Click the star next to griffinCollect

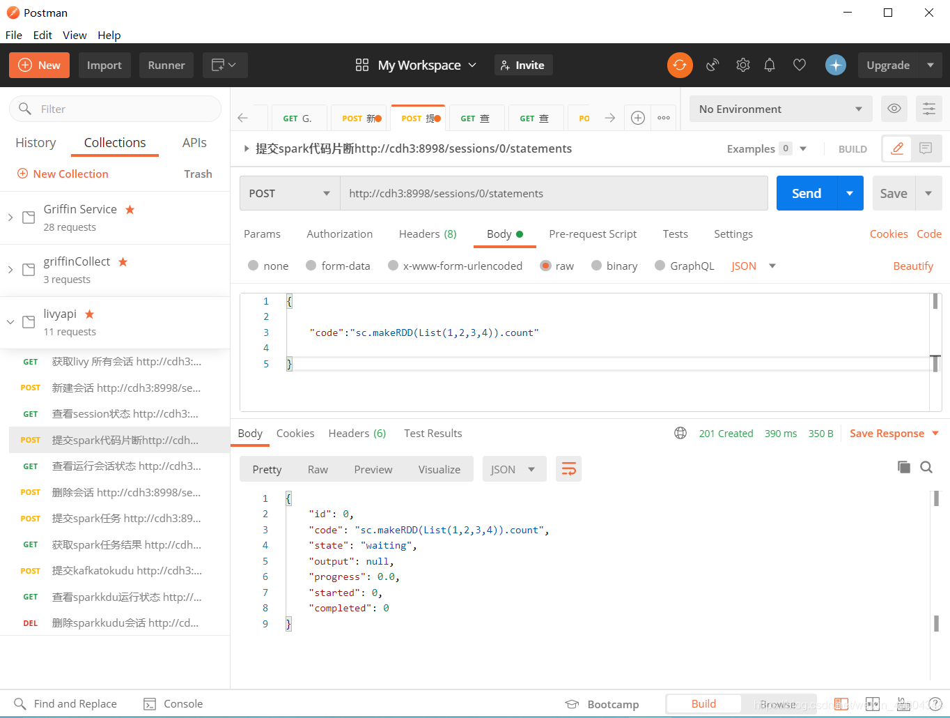pos(123,261)
